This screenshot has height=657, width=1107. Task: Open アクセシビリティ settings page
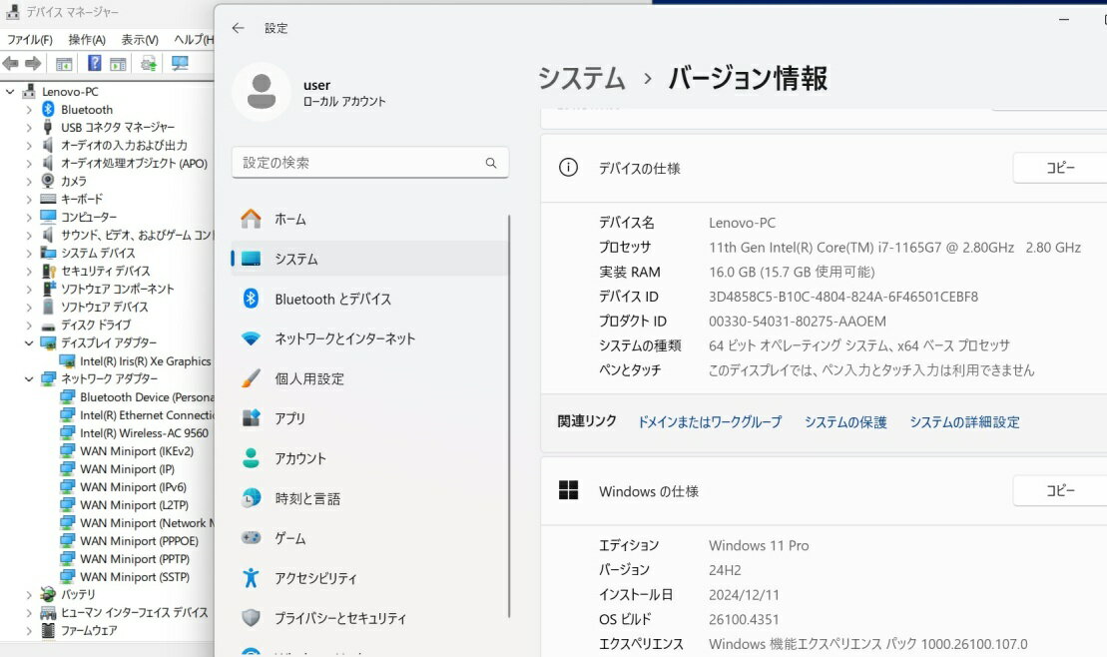[x=315, y=578]
